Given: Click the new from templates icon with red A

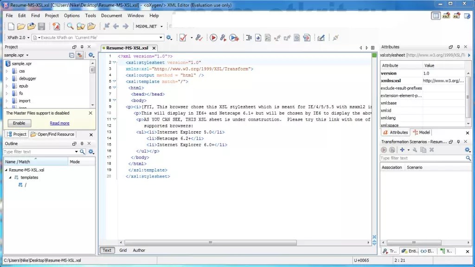Looking at the screenshot, I should (56, 26).
